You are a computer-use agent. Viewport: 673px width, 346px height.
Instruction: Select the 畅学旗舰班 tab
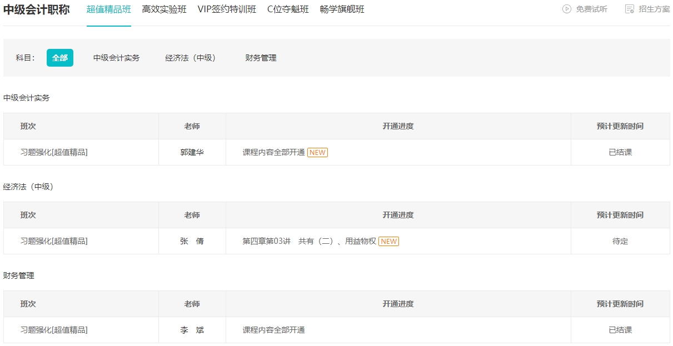point(342,9)
